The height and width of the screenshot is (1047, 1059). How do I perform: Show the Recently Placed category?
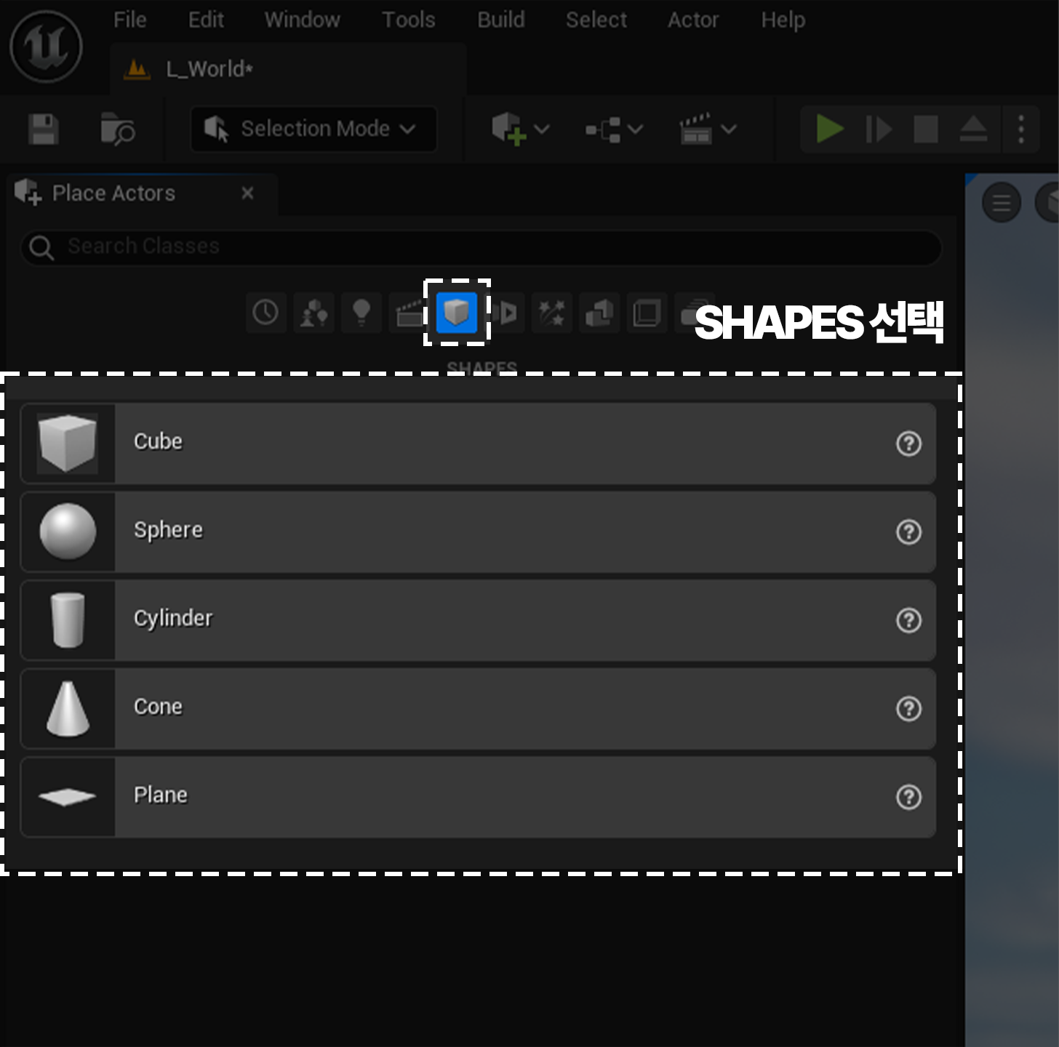[265, 313]
